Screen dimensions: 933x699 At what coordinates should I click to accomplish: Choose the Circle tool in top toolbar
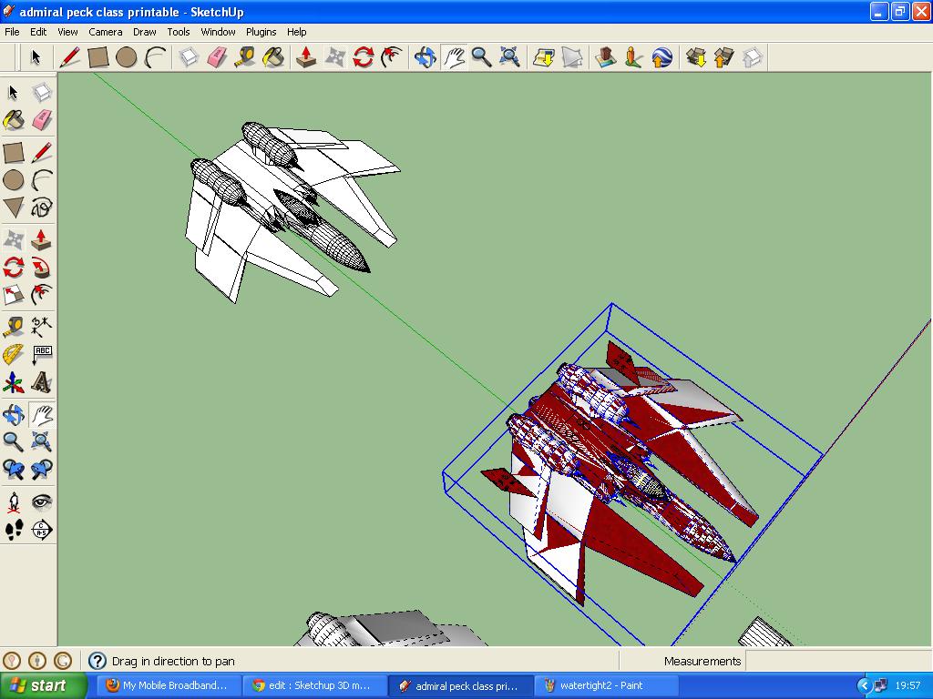(126, 57)
